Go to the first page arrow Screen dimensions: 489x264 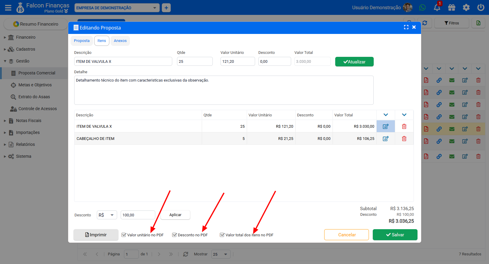(85, 254)
